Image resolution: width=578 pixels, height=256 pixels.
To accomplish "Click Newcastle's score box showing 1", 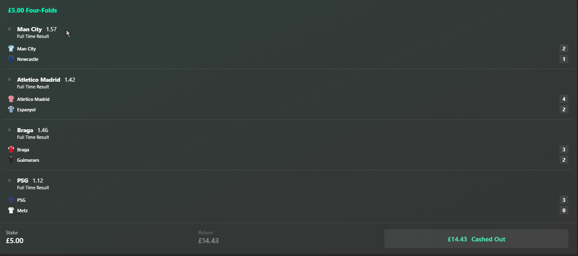I will [x=564, y=59].
